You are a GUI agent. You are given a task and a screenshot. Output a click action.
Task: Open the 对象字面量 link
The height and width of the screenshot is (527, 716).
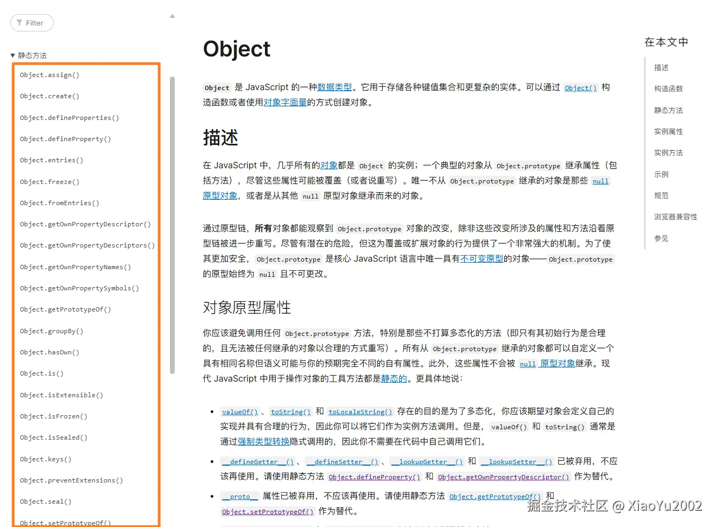(x=286, y=102)
